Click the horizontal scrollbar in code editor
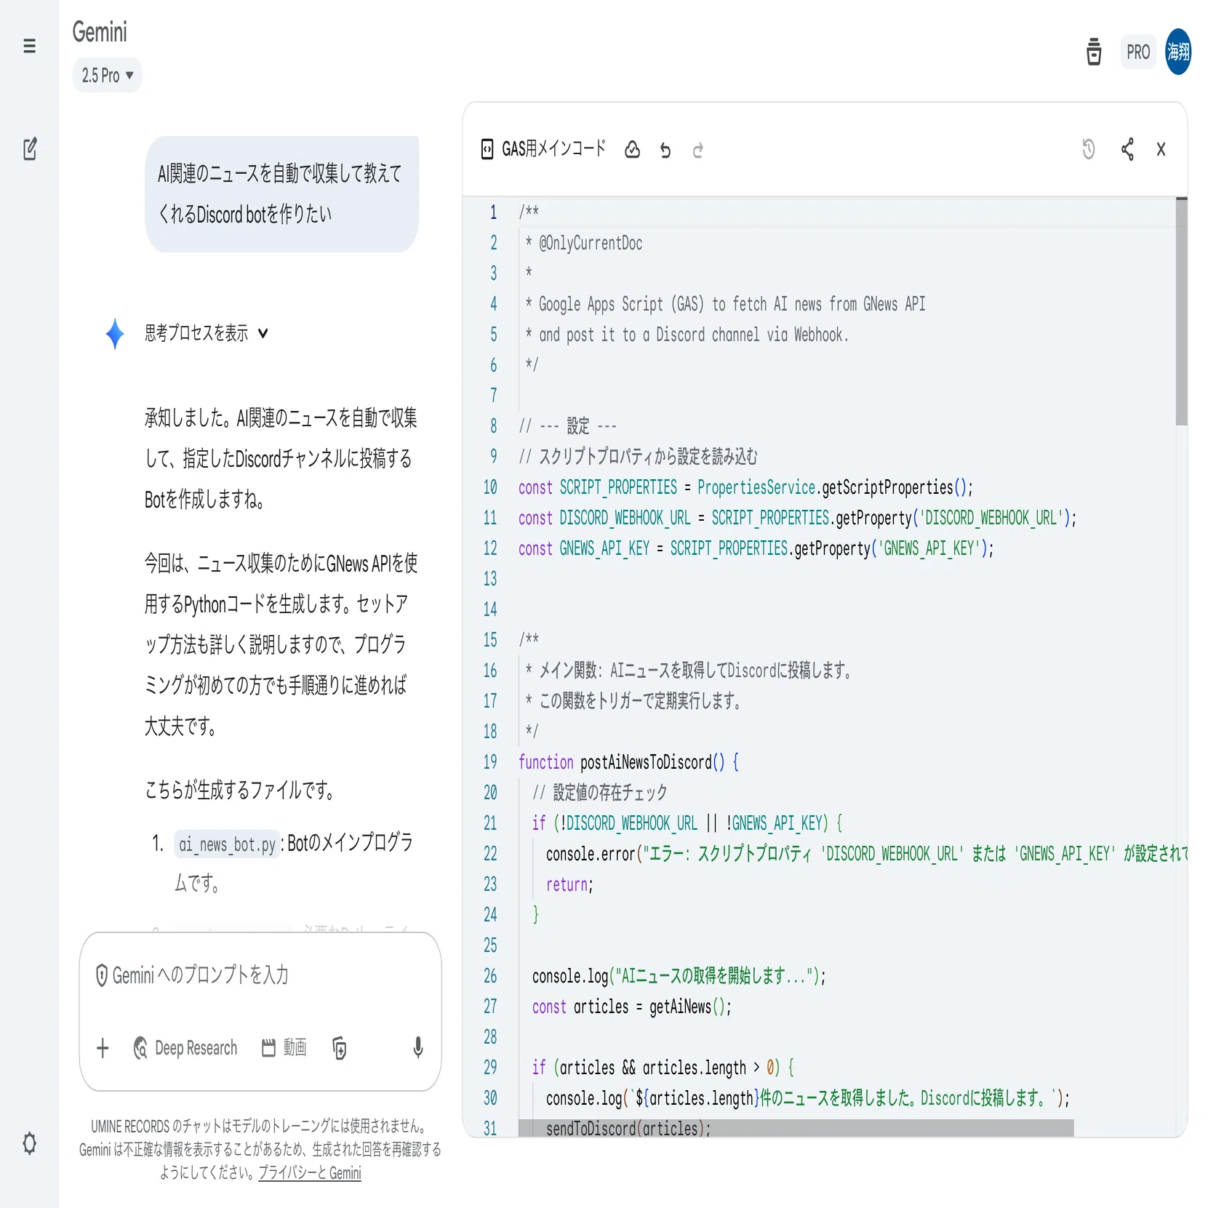The height and width of the screenshot is (1208, 1208). click(x=796, y=1128)
